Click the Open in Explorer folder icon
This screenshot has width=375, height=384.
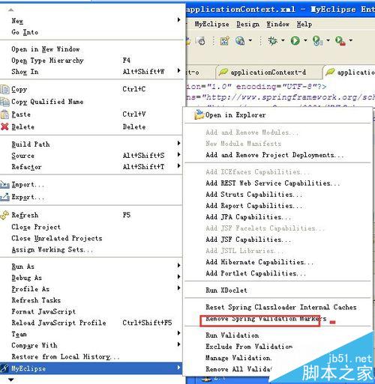pyautogui.click(x=199, y=115)
